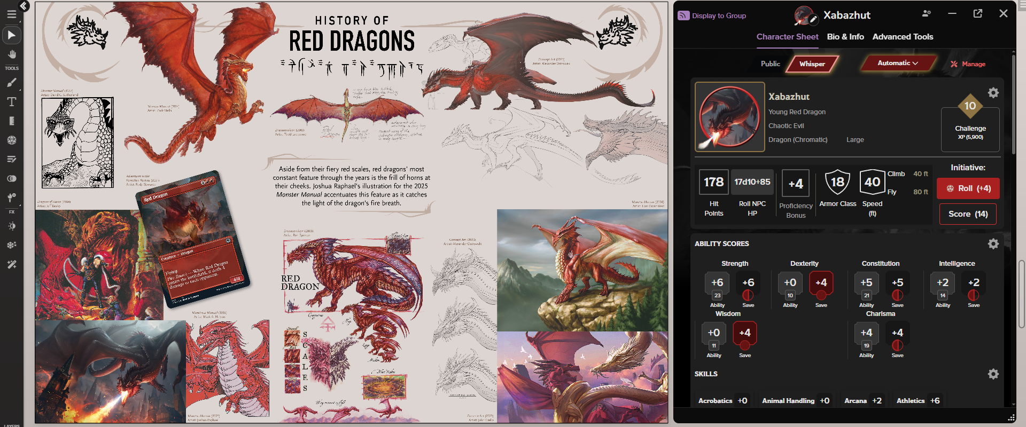This screenshot has height=427, width=1026.
Task: Roll Charisma ability check +4
Action: point(866,333)
